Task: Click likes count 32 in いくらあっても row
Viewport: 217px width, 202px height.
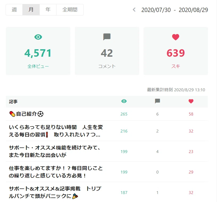Action: pos(191,131)
